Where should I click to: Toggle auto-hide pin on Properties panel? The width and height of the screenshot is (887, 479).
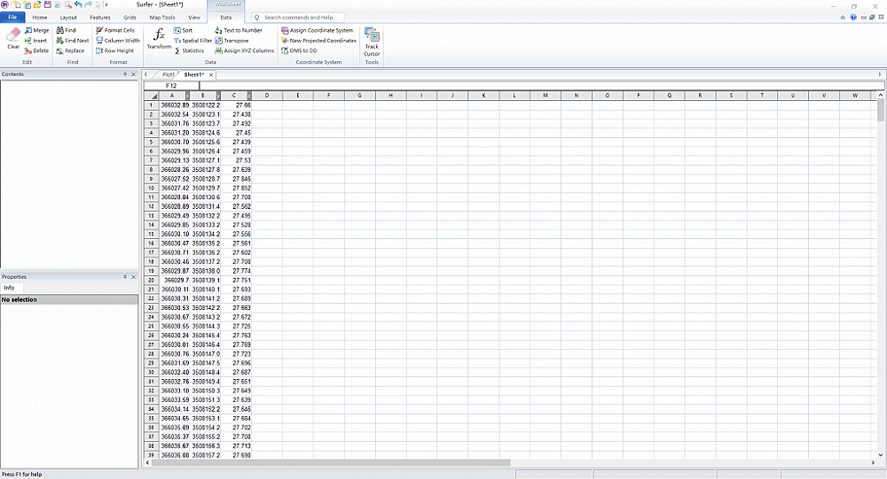[x=125, y=277]
